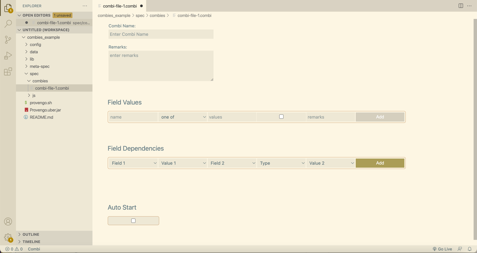Open the Value 2 dropdown
The height and width of the screenshot is (253, 477).
point(331,163)
